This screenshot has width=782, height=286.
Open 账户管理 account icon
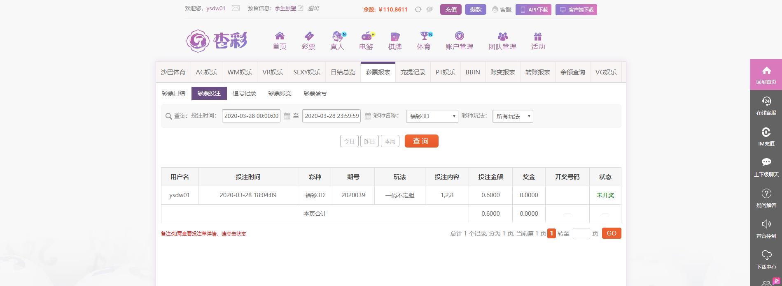click(x=460, y=36)
